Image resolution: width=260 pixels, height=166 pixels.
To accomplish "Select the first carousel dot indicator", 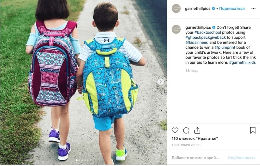I will [x=76, y=160].
